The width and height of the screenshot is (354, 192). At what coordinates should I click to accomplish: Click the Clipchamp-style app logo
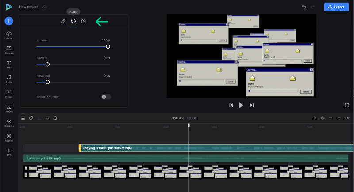(x=8, y=7)
